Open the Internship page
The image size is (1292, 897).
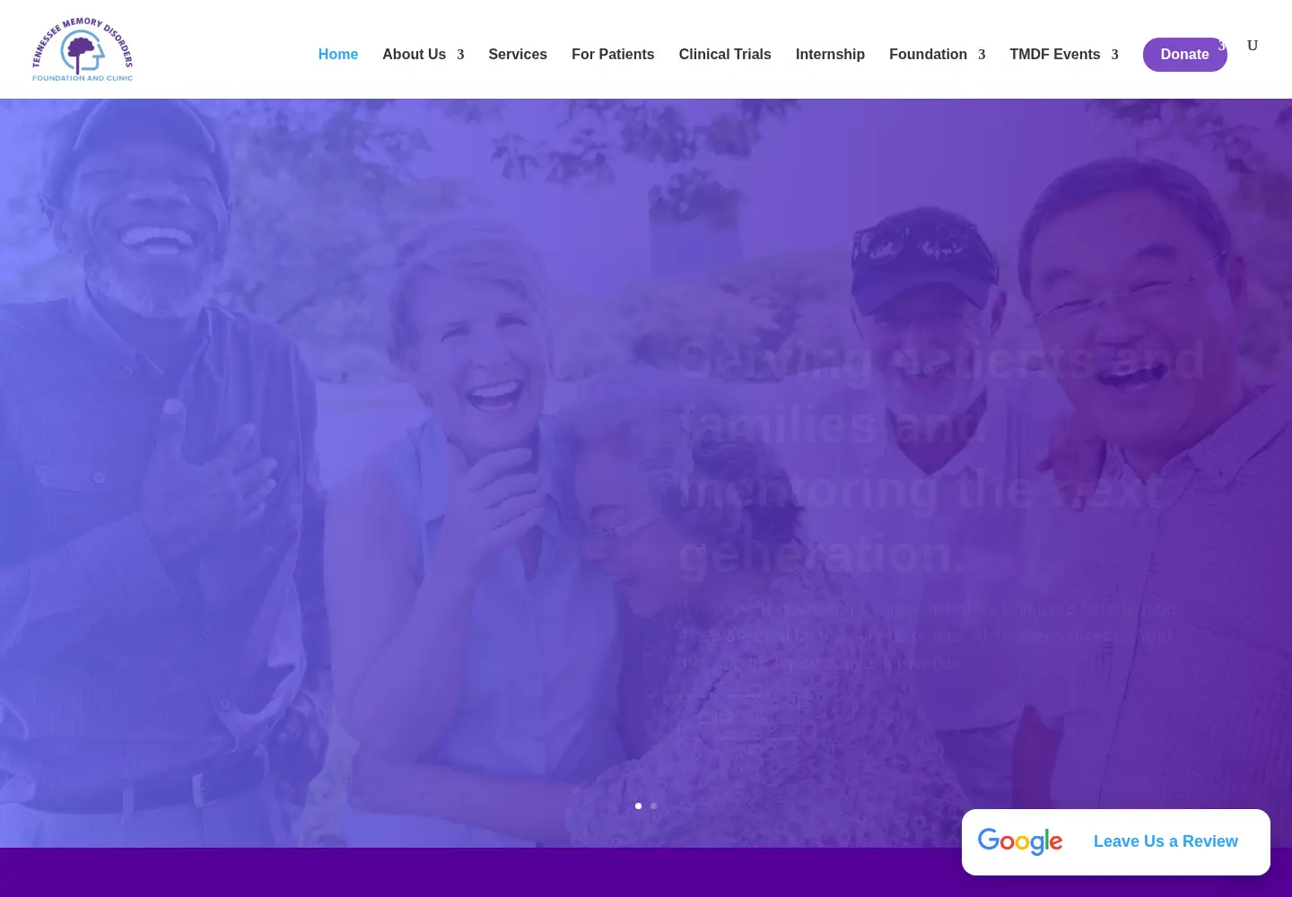tap(830, 55)
